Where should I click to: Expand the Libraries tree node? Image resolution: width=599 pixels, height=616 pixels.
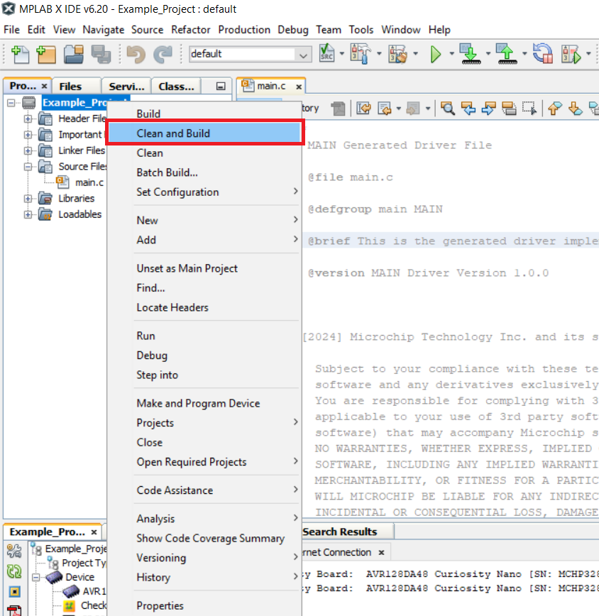tap(28, 199)
